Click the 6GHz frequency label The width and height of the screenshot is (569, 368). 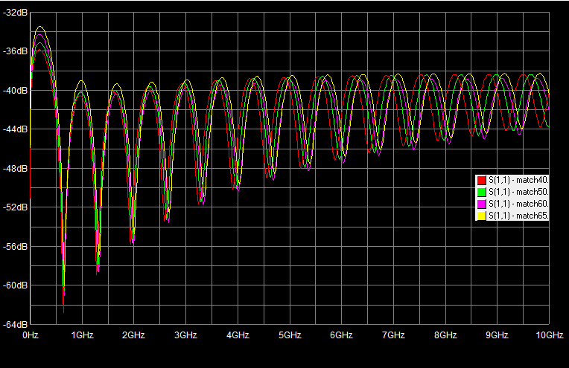[341, 335]
